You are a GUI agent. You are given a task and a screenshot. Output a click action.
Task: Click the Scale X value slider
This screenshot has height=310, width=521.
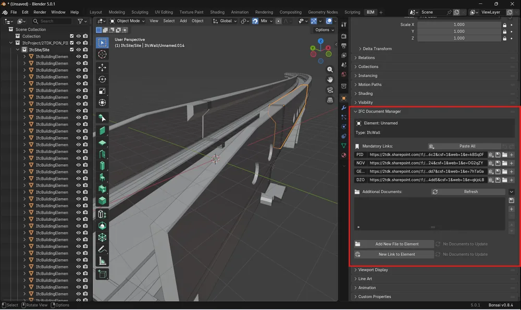click(x=459, y=25)
